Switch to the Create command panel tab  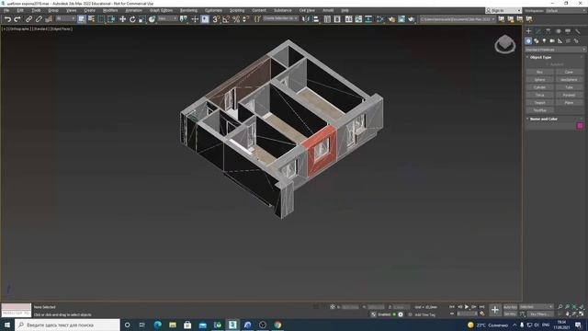click(x=529, y=31)
